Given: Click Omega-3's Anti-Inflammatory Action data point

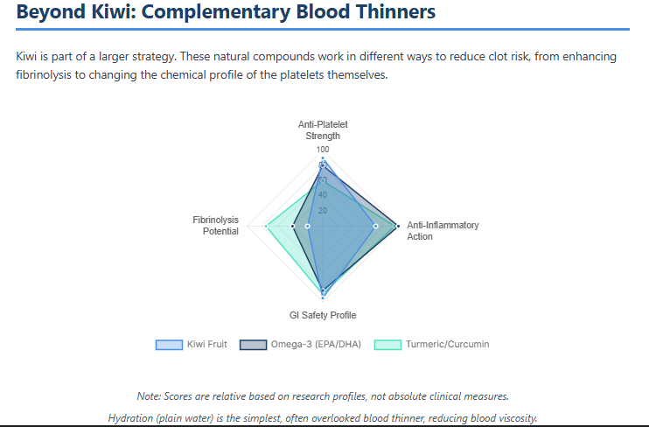Looking at the screenshot, I should [398, 227].
